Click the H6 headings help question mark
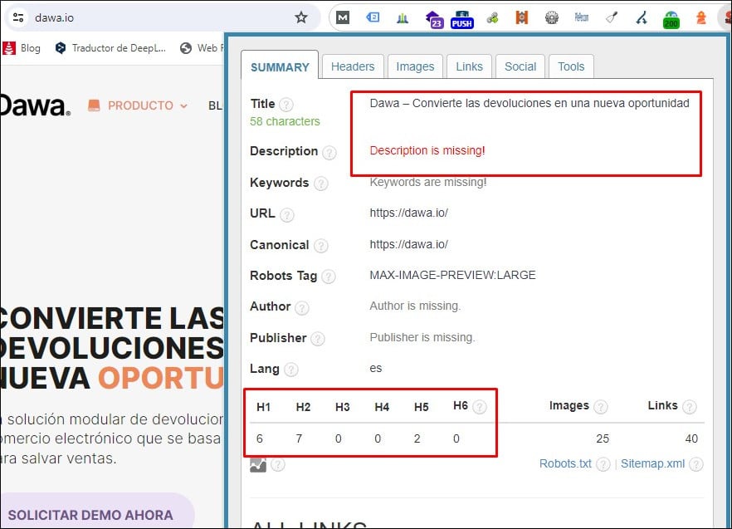 [x=480, y=407]
